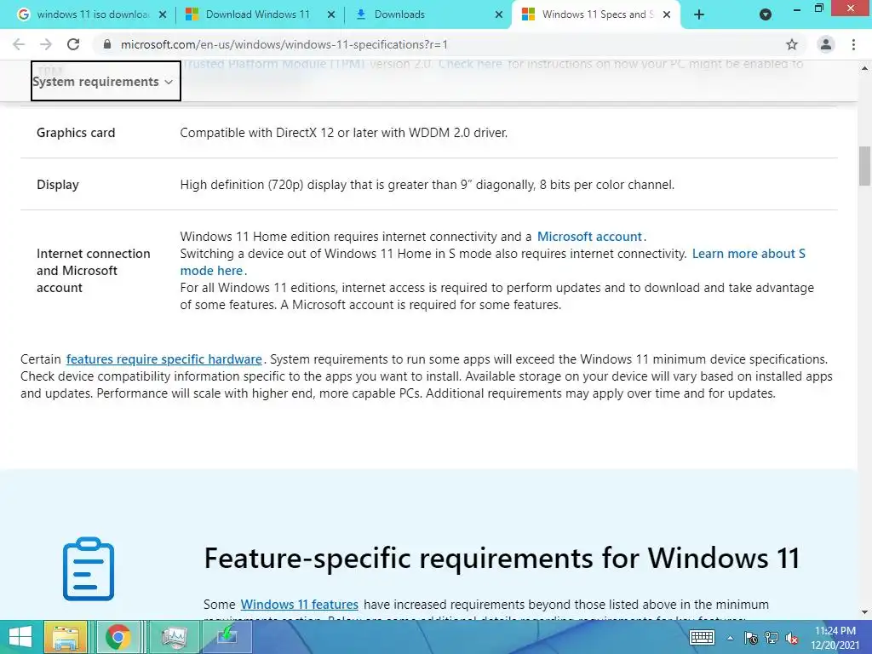872x654 pixels.
Task: Close the 'windows 11 iso download' tab
Action: click(x=163, y=15)
